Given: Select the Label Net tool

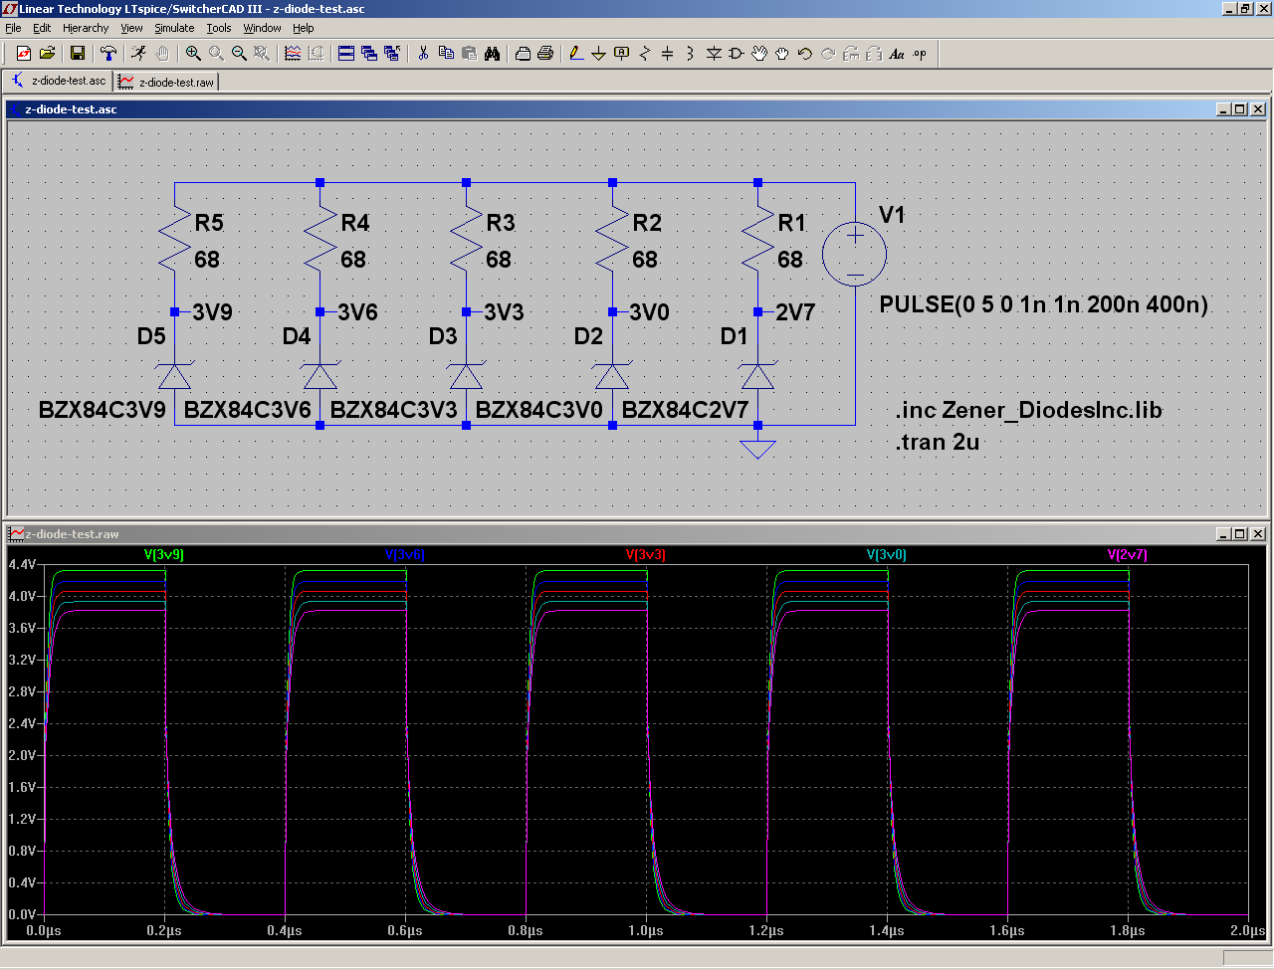Looking at the screenshot, I should (622, 54).
